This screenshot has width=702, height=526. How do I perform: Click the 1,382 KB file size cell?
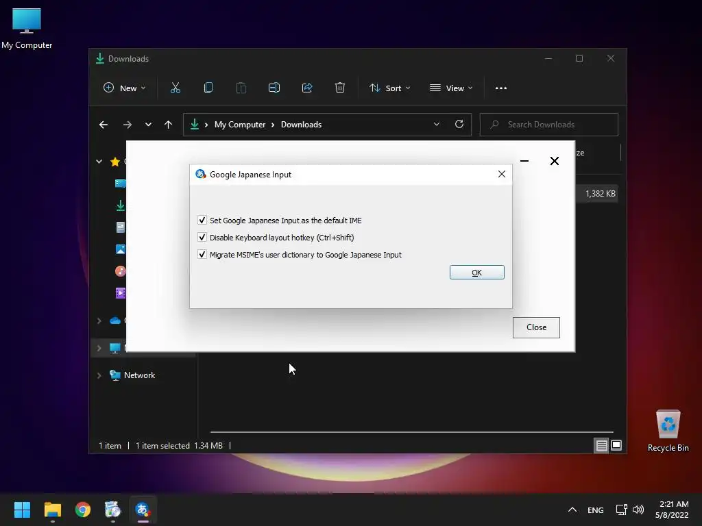[x=600, y=194]
